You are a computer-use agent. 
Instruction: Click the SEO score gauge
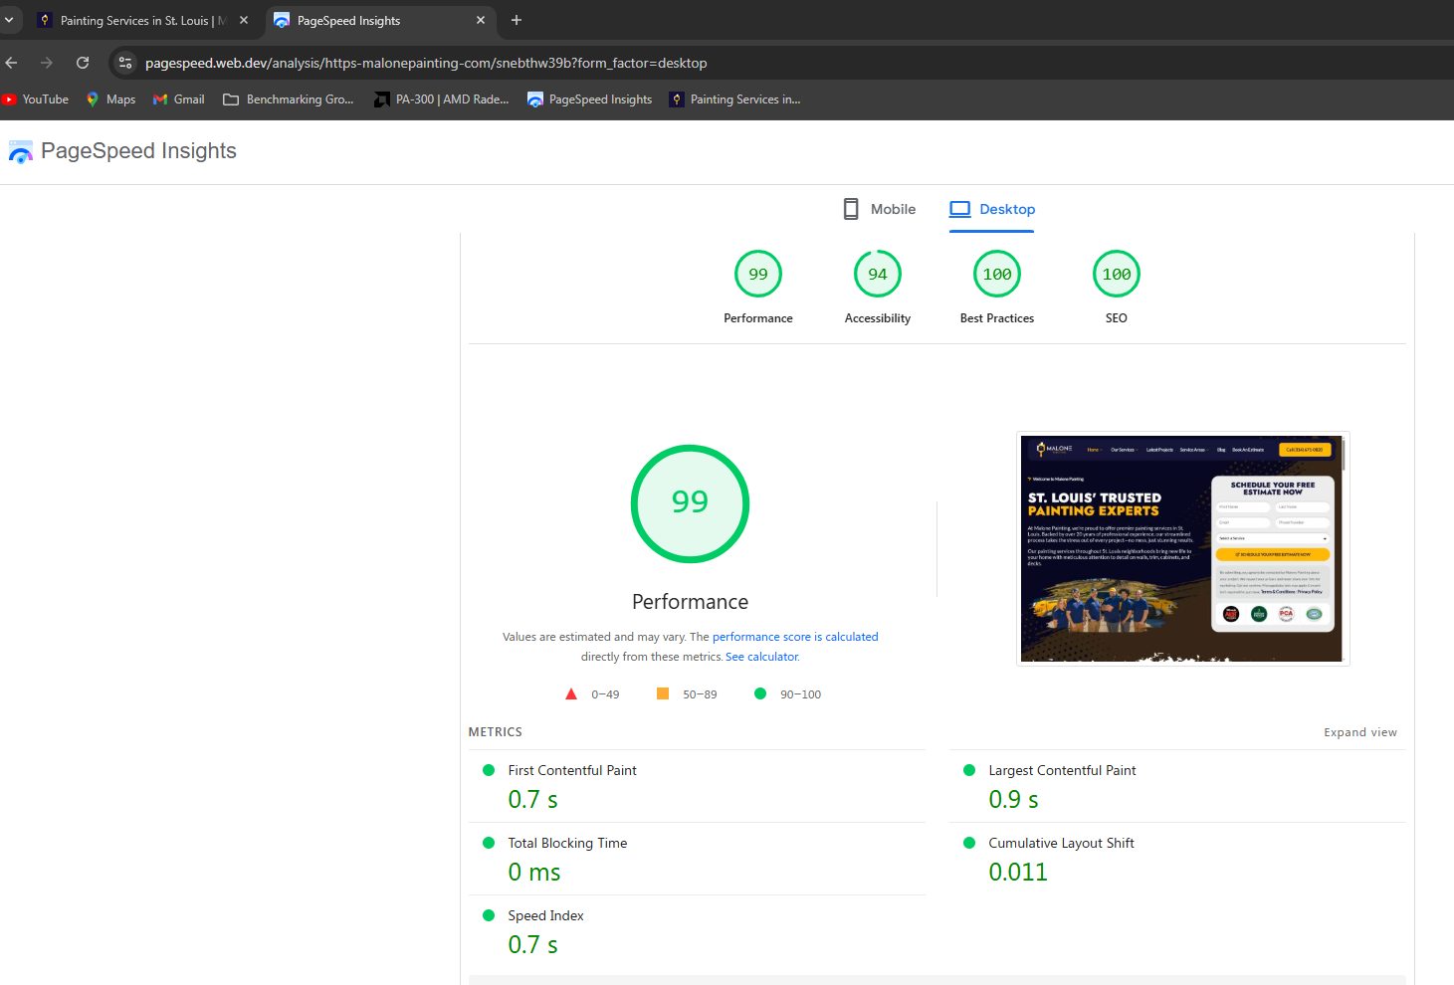tap(1116, 275)
